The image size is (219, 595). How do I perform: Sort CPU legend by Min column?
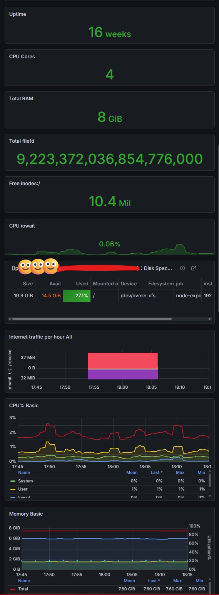click(201, 472)
